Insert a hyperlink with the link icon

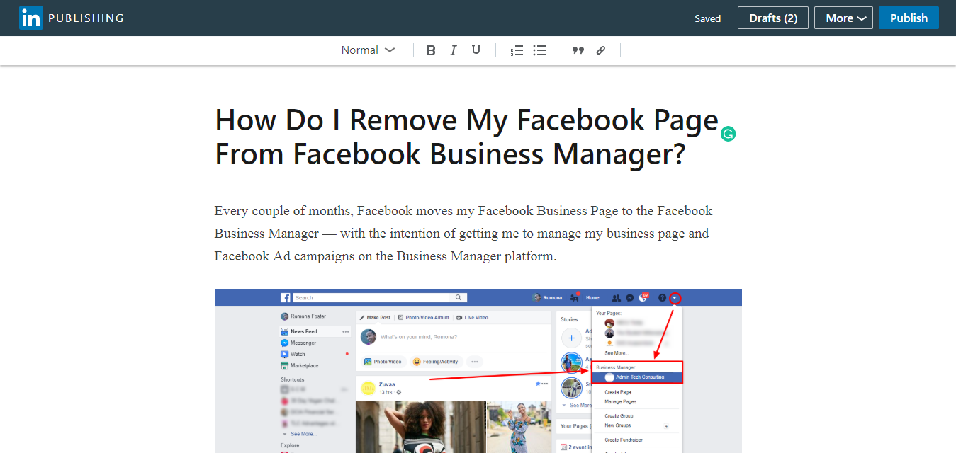click(x=601, y=50)
